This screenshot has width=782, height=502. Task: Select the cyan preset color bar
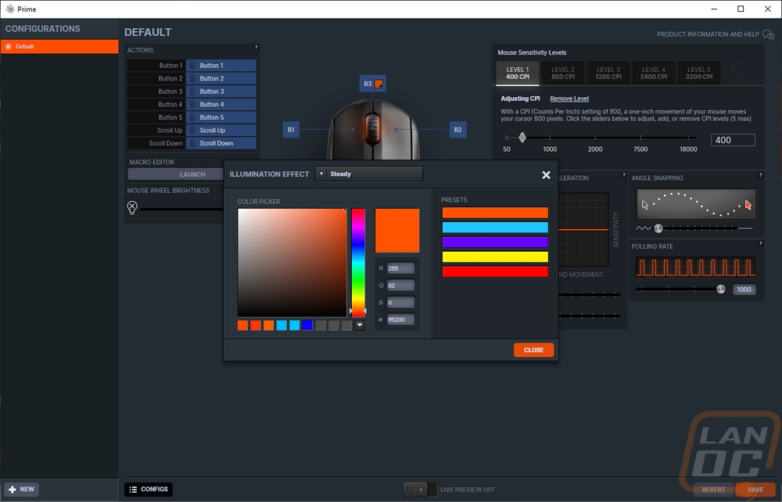click(495, 228)
